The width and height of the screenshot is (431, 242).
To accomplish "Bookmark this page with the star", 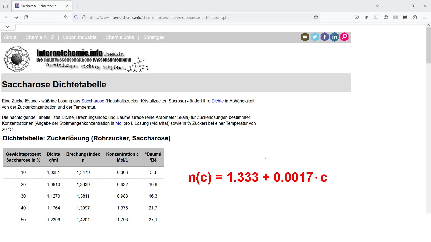I will (x=316, y=17).
